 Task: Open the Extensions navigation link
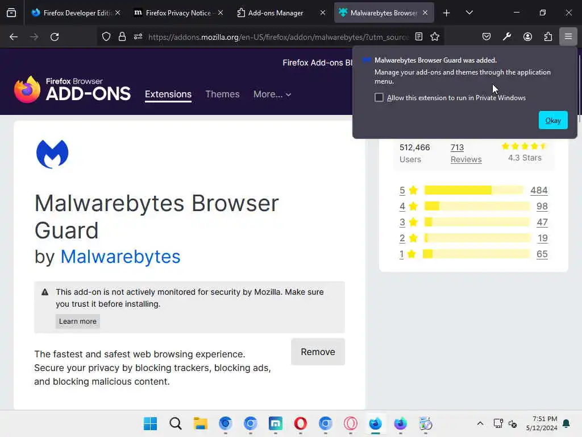click(168, 94)
